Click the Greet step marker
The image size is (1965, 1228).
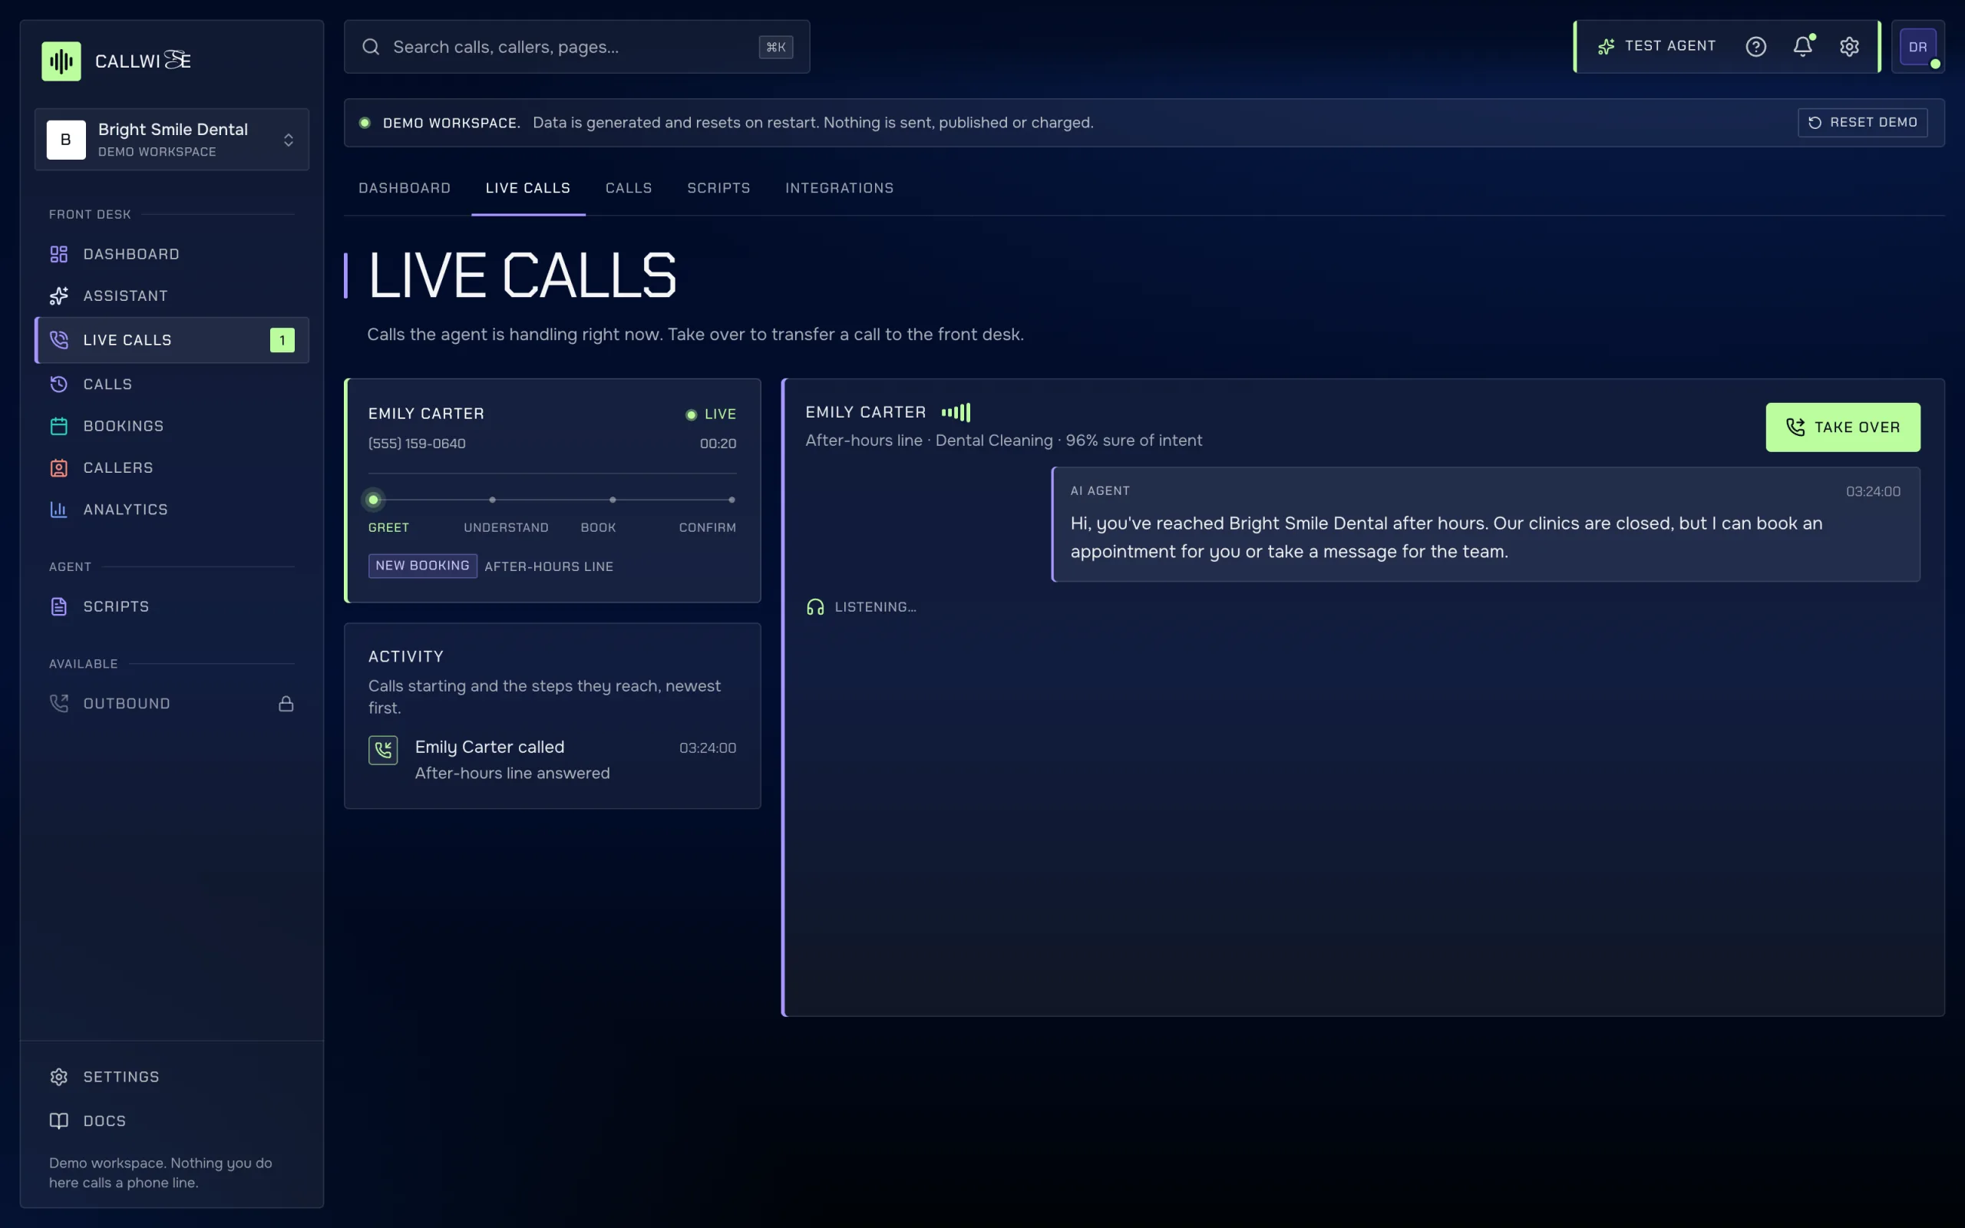point(374,500)
